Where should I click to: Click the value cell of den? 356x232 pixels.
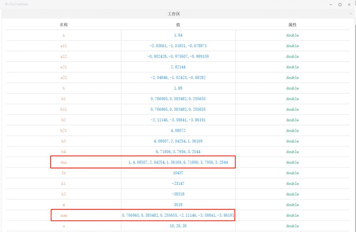pos(178,162)
